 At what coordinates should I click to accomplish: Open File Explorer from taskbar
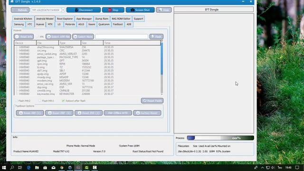37,168
